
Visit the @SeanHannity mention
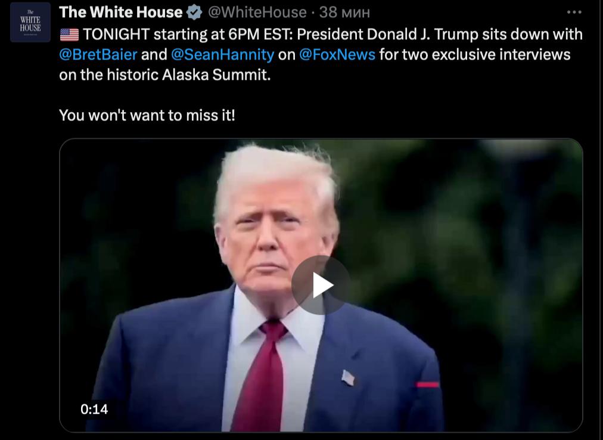pyautogui.click(x=222, y=55)
